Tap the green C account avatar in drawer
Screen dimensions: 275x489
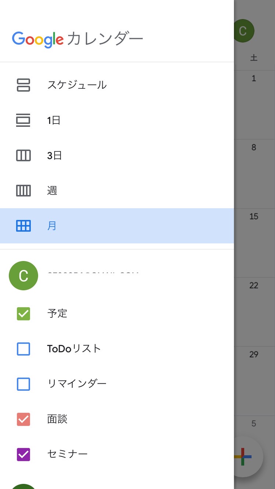coord(23,276)
